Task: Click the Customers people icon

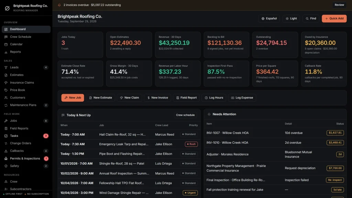Action: coord(6,98)
